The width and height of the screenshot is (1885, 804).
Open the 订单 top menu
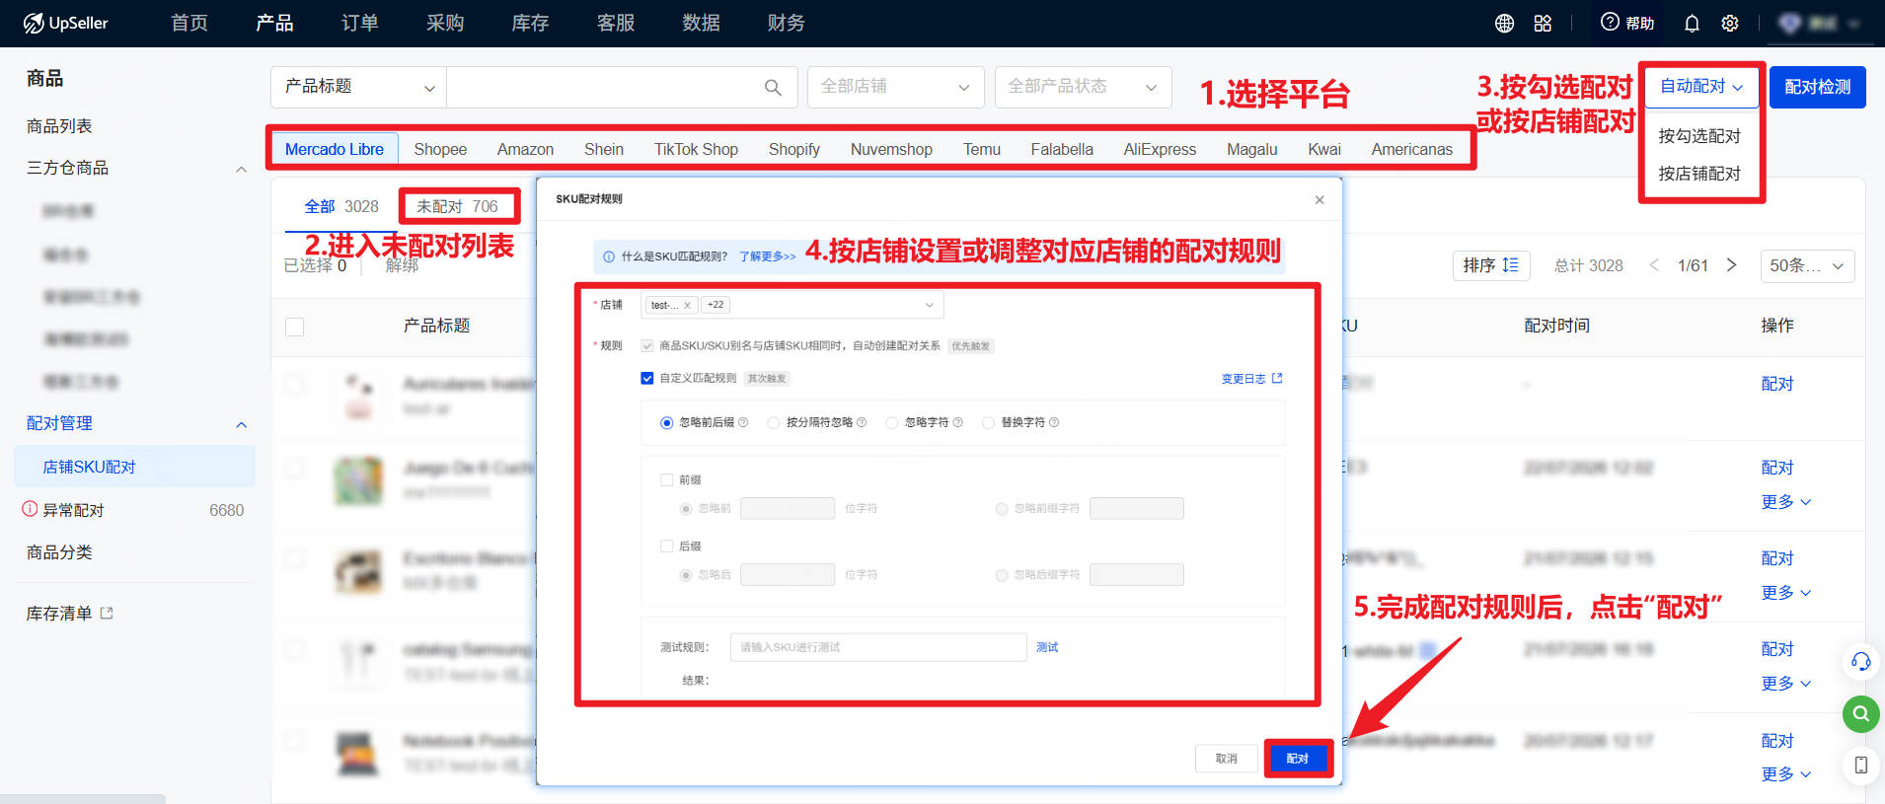(359, 23)
